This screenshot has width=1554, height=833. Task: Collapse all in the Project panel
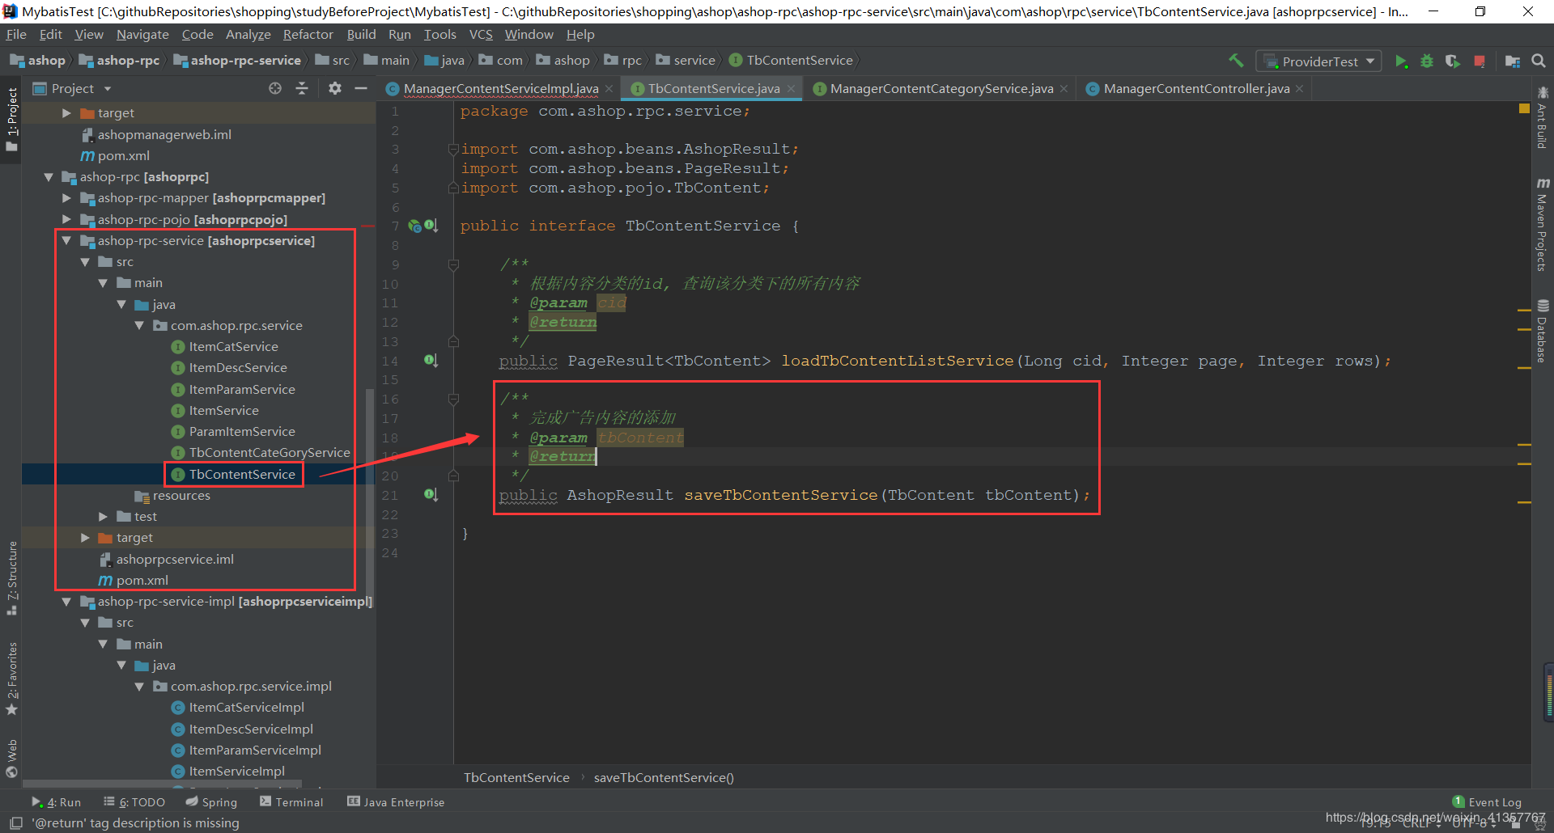point(302,88)
